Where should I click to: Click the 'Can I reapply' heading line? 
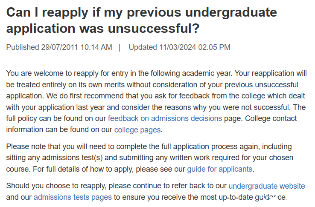pyautogui.click(x=142, y=13)
